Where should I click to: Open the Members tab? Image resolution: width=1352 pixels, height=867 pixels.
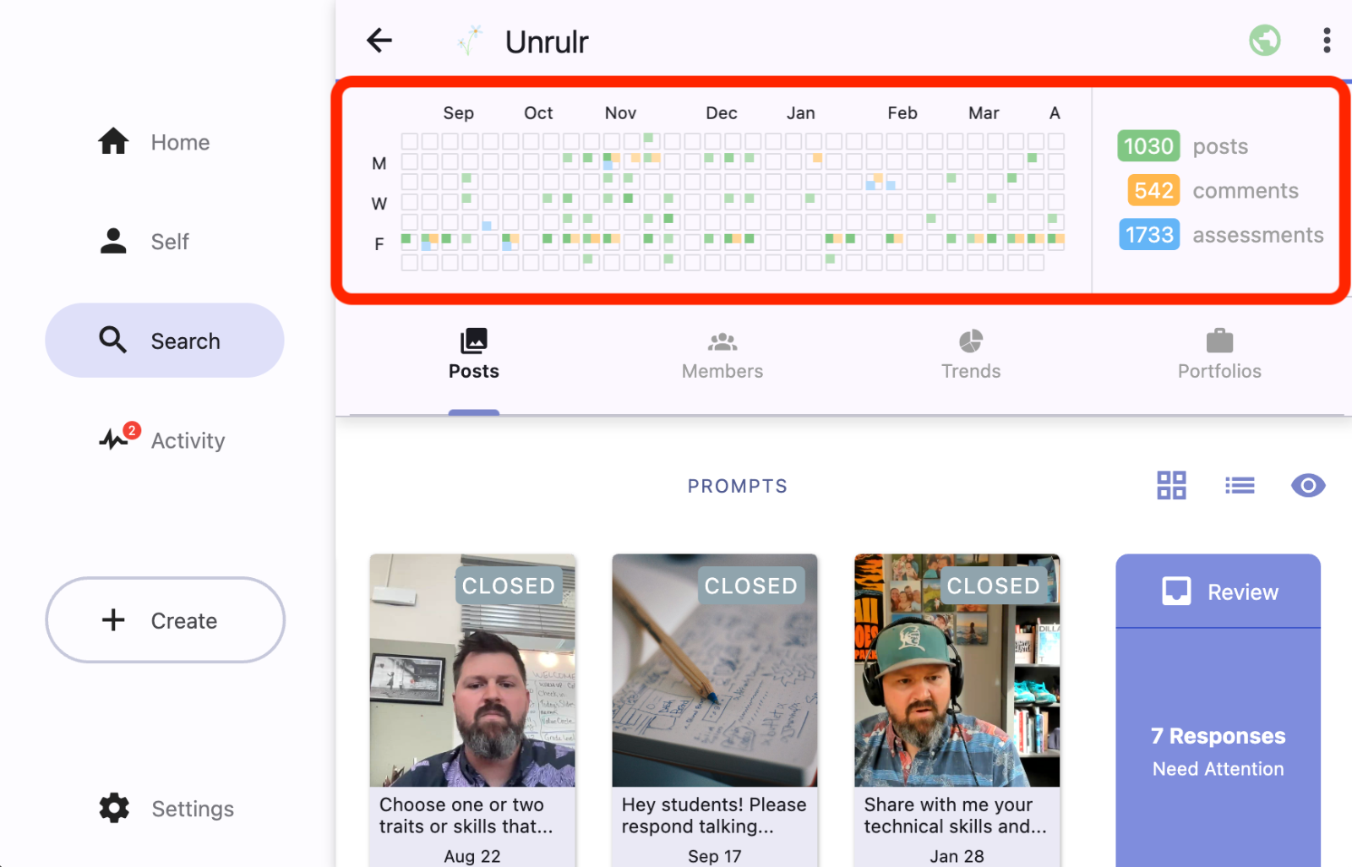[x=722, y=355]
